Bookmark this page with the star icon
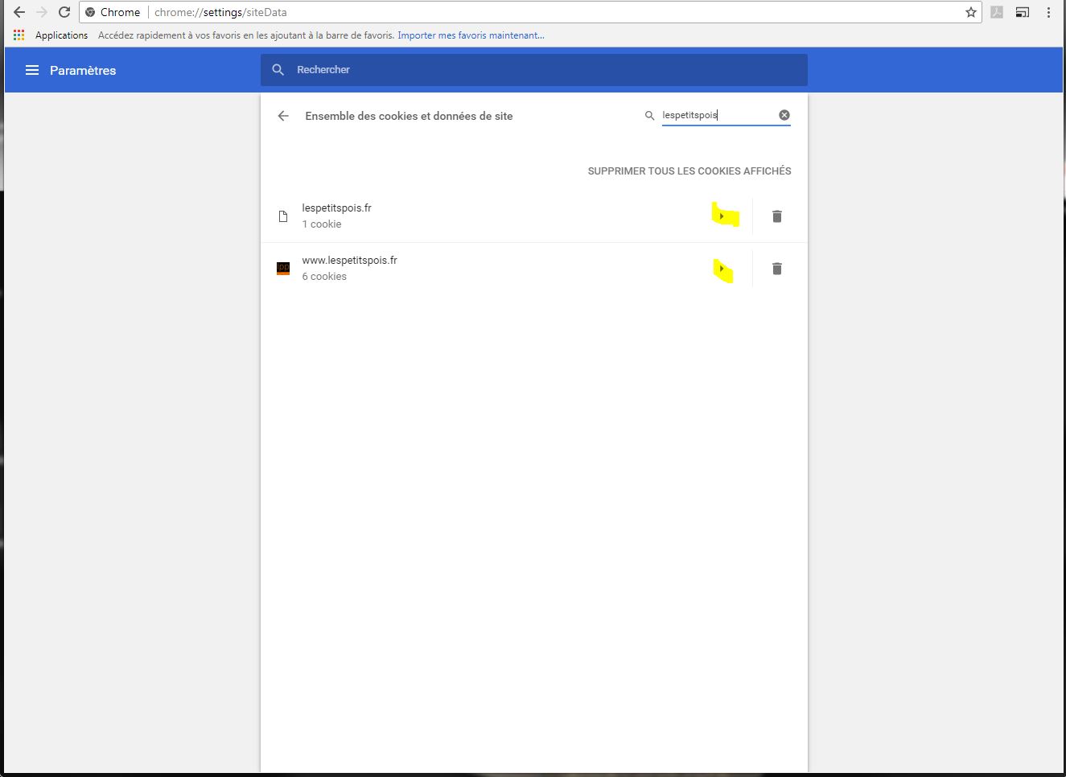 point(970,12)
